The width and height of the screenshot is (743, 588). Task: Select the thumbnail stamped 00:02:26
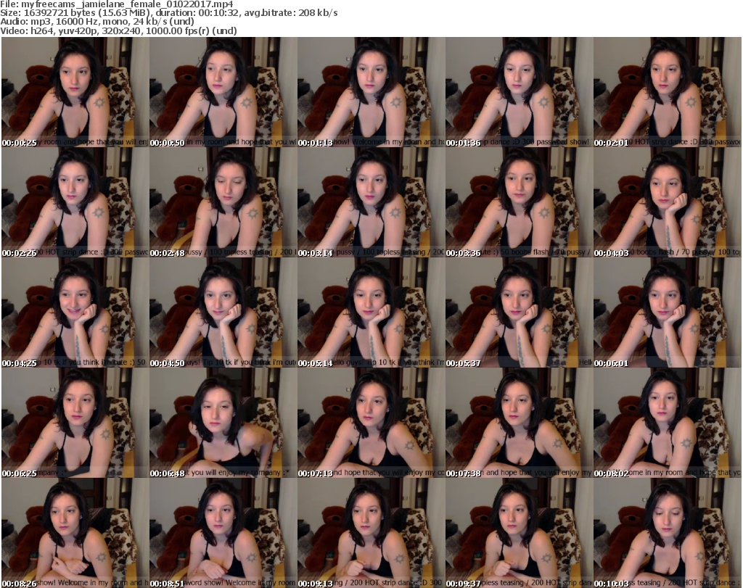coord(75,202)
